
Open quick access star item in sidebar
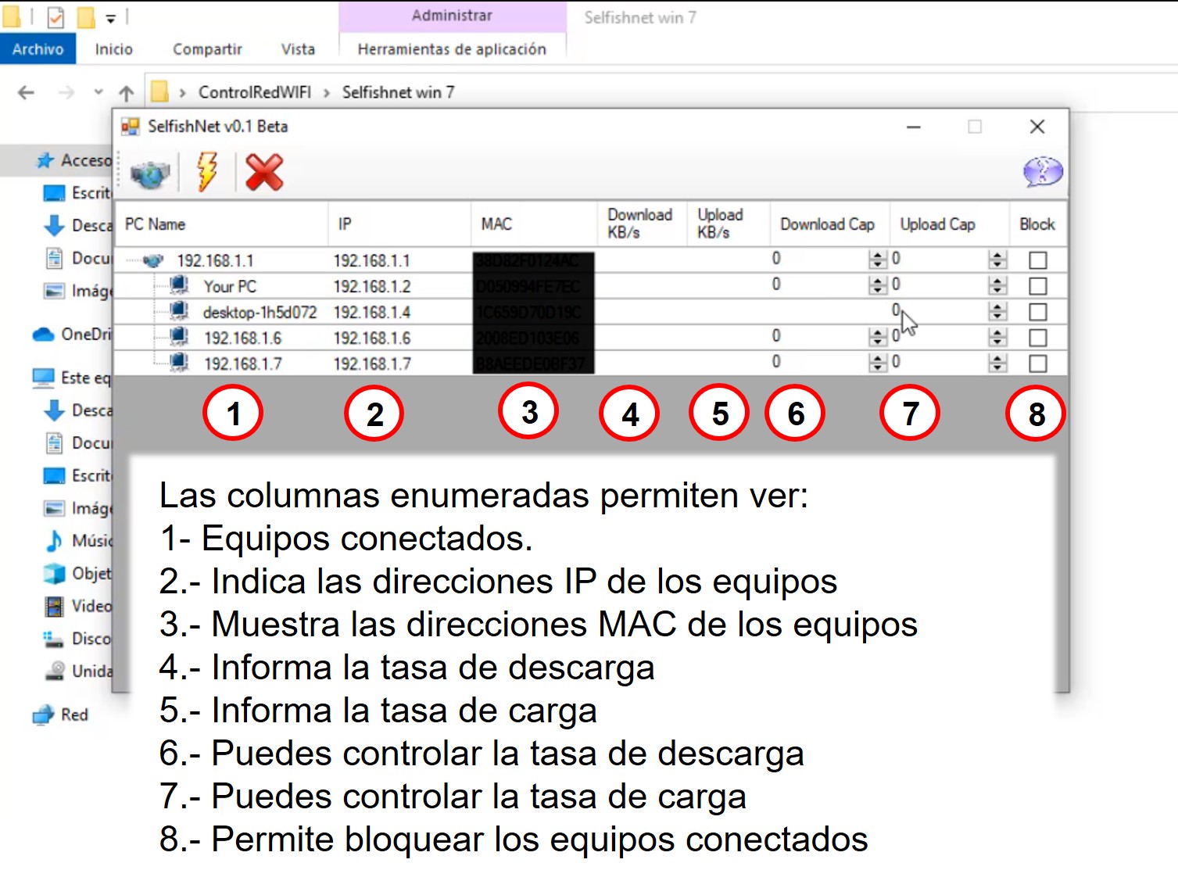pyautogui.click(x=73, y=160)
